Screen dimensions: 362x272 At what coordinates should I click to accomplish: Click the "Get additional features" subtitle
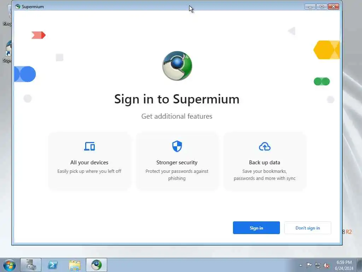[x=177, y=116]
